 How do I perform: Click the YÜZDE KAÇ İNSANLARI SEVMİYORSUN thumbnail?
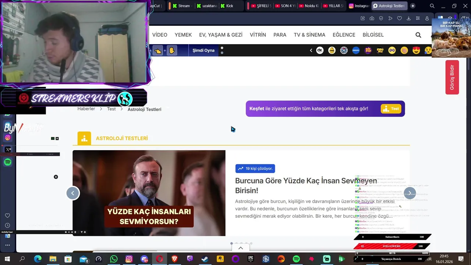[x=149, y=193]
